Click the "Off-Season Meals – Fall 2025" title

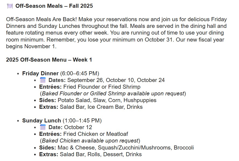click(x=54, y=6)
